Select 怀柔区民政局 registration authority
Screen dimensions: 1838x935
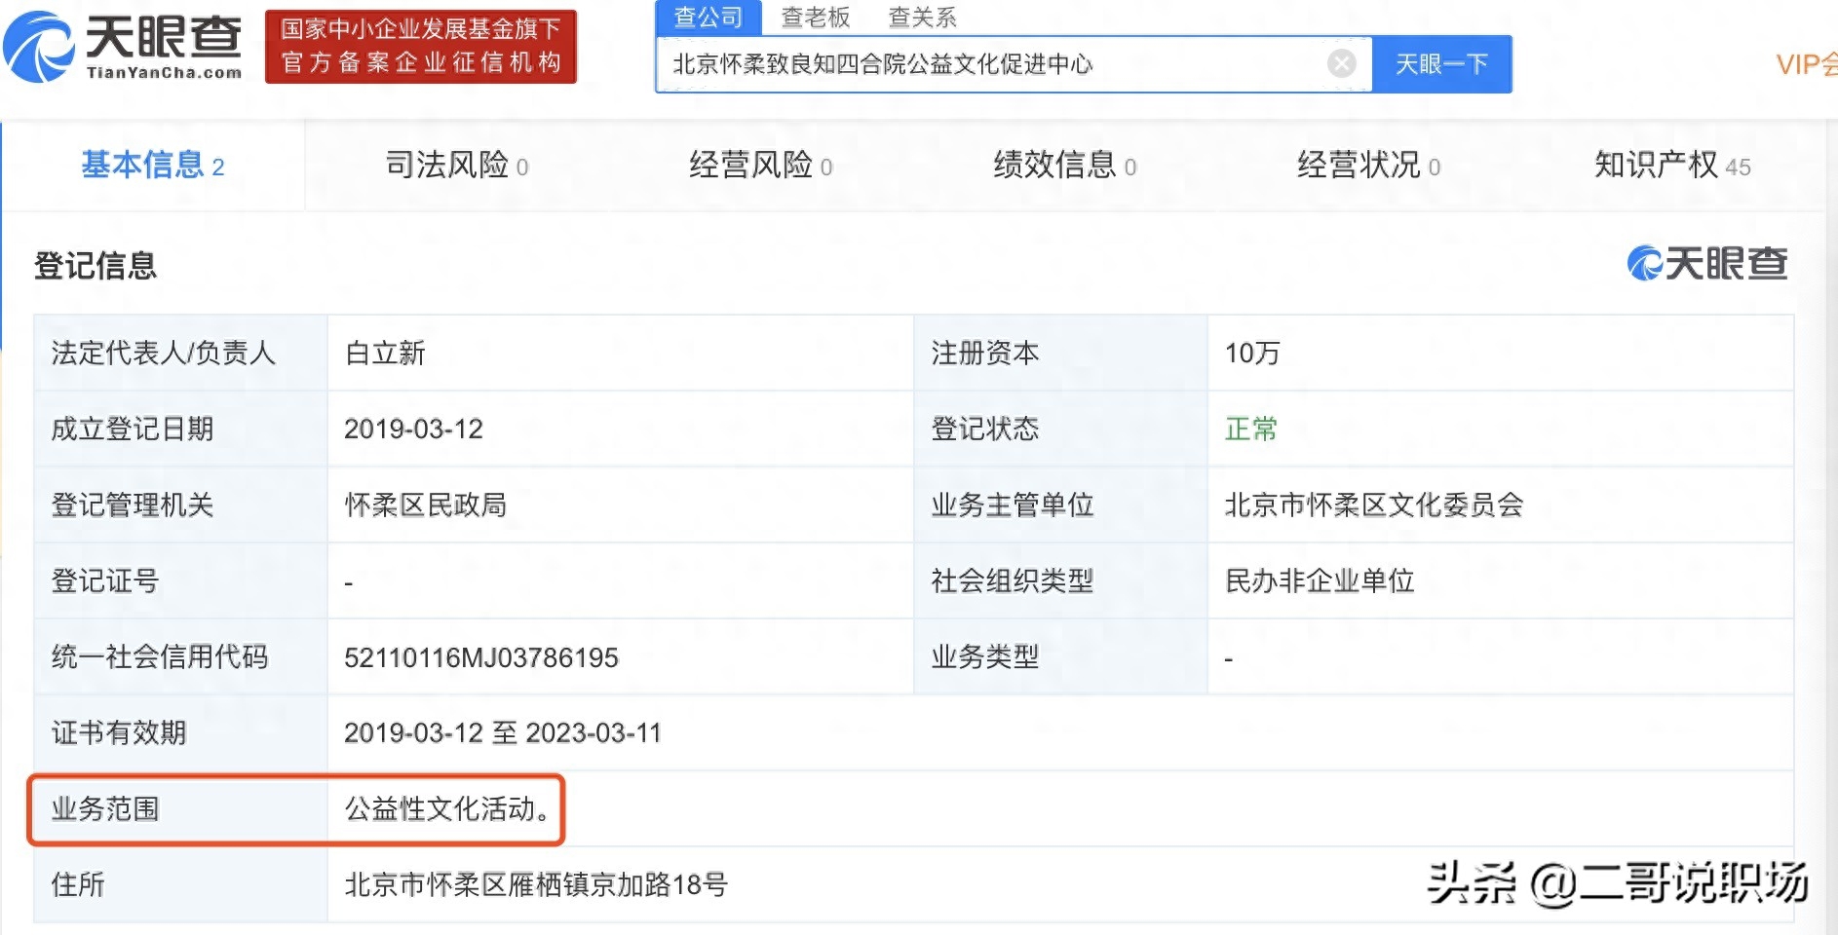(426, 505)
